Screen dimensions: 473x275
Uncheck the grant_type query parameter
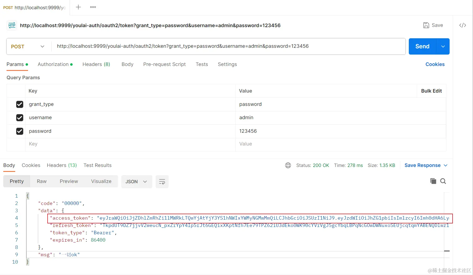tap(20, 104)
